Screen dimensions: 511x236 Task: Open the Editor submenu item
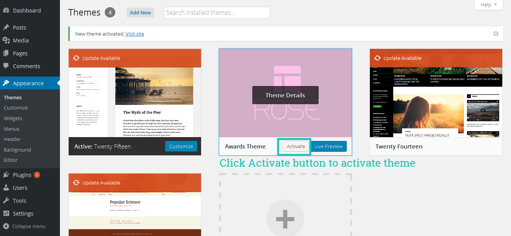point(11,160)
